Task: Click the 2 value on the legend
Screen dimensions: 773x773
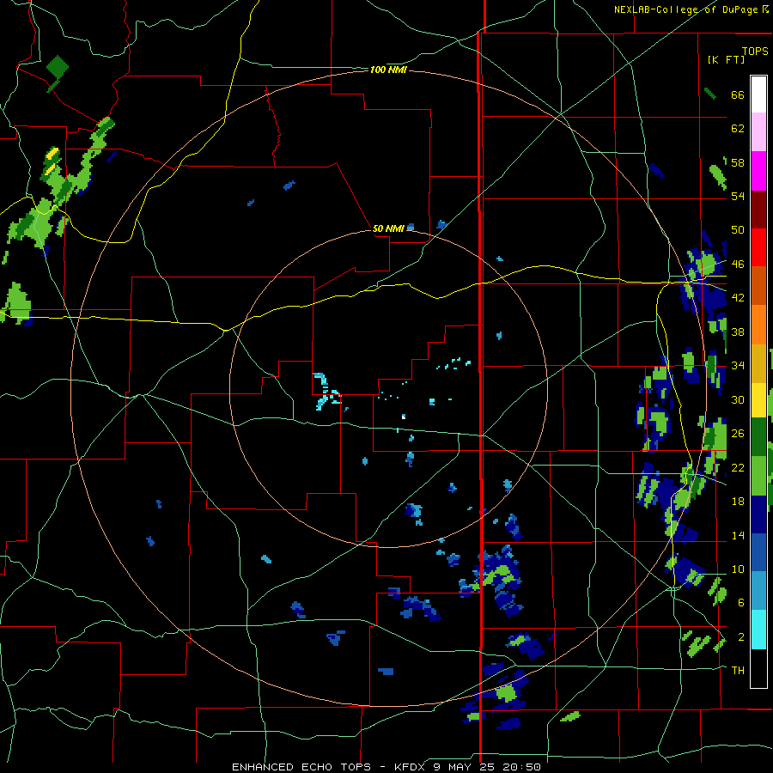Action: coord(741,637)
